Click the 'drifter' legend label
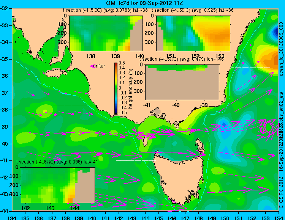The image size is (285, 220). 100,66
